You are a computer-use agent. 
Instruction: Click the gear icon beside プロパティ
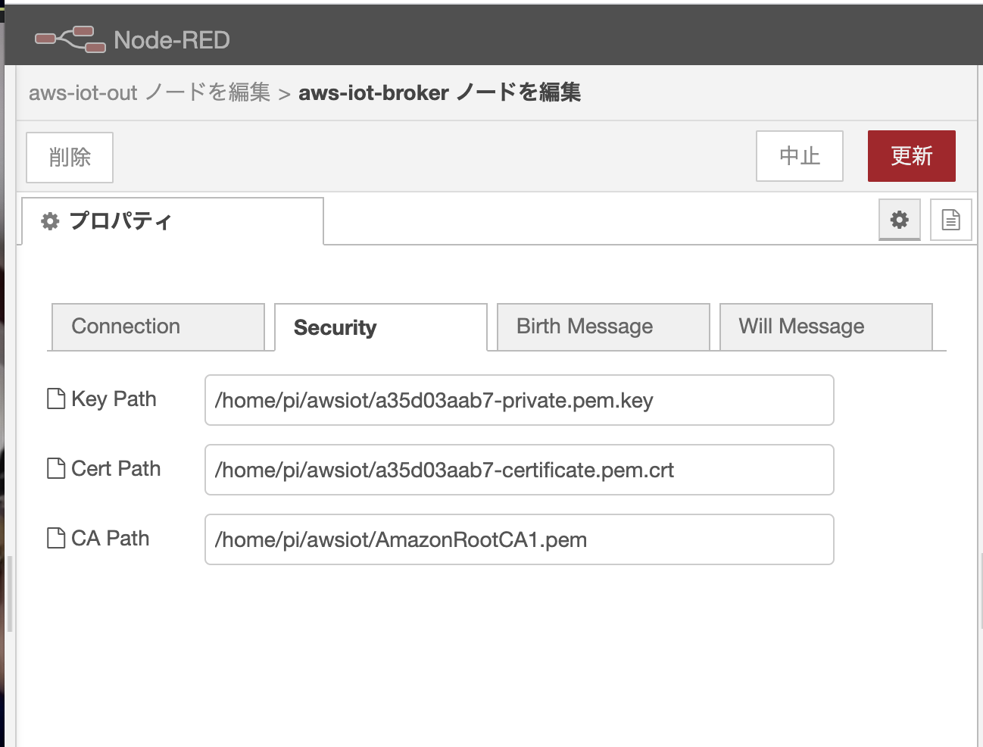pyautogui.click(x=50, y=221)
